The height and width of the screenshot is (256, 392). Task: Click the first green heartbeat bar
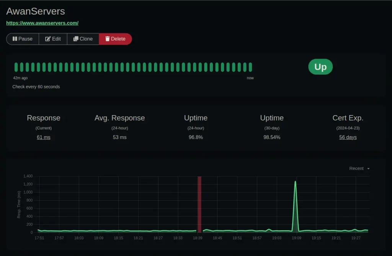(x=16, y=67)
